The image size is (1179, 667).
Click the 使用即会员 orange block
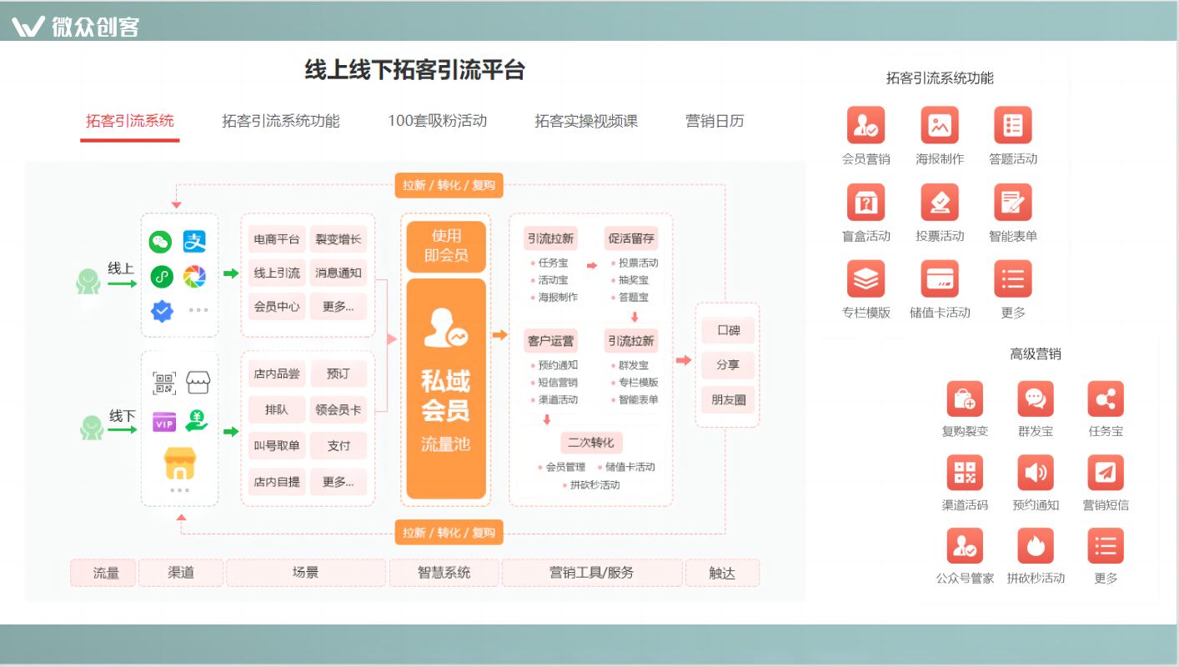[446, 246]
